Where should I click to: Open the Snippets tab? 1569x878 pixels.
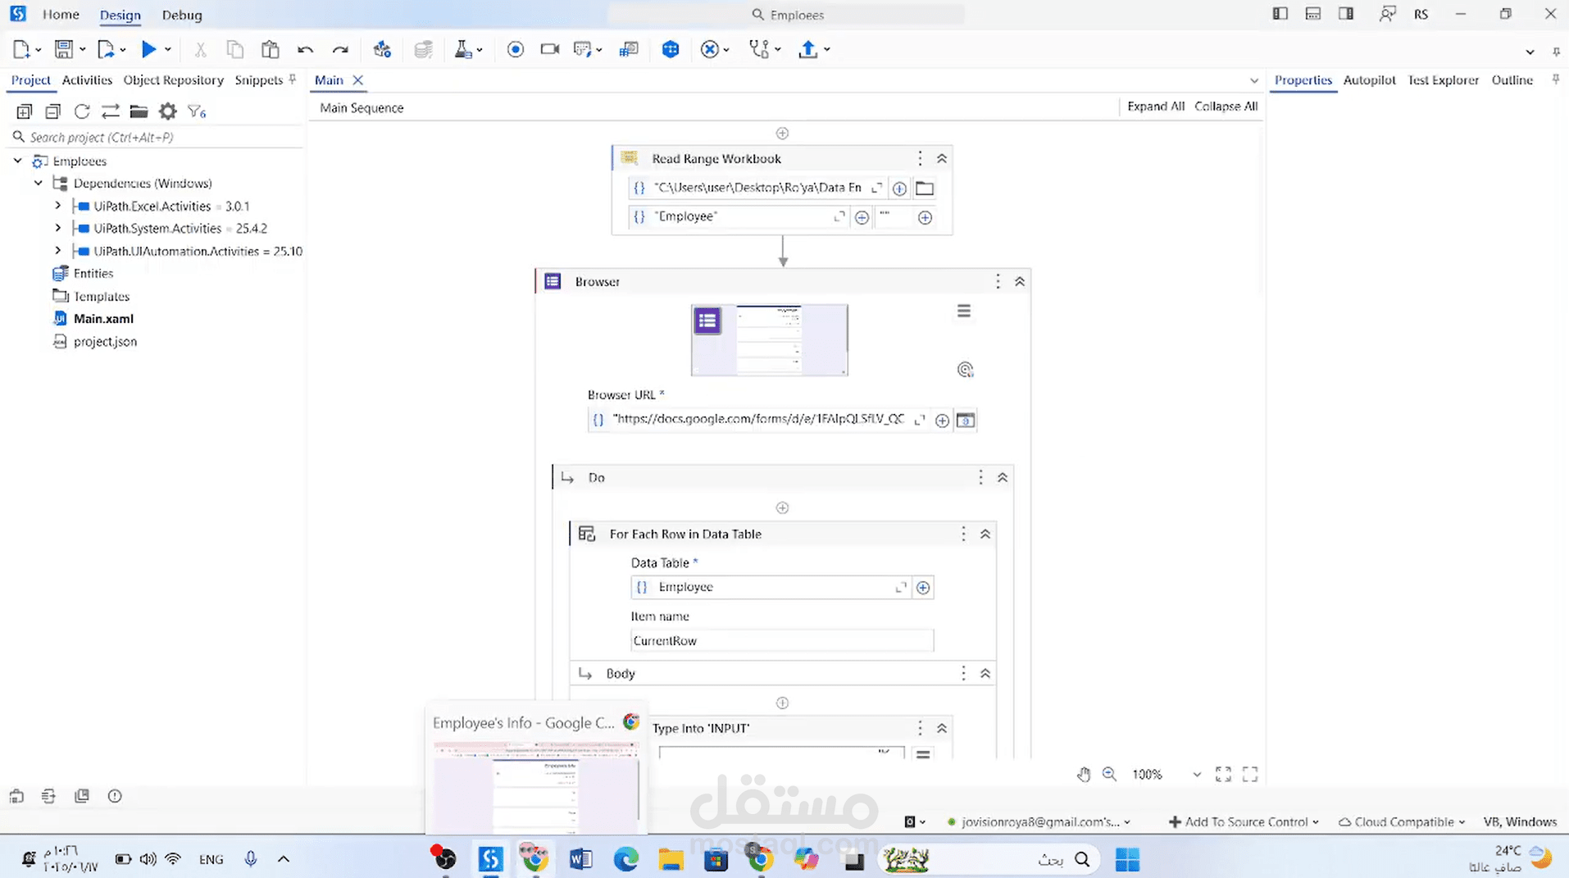pyautogui.click(x=259, y=80)
